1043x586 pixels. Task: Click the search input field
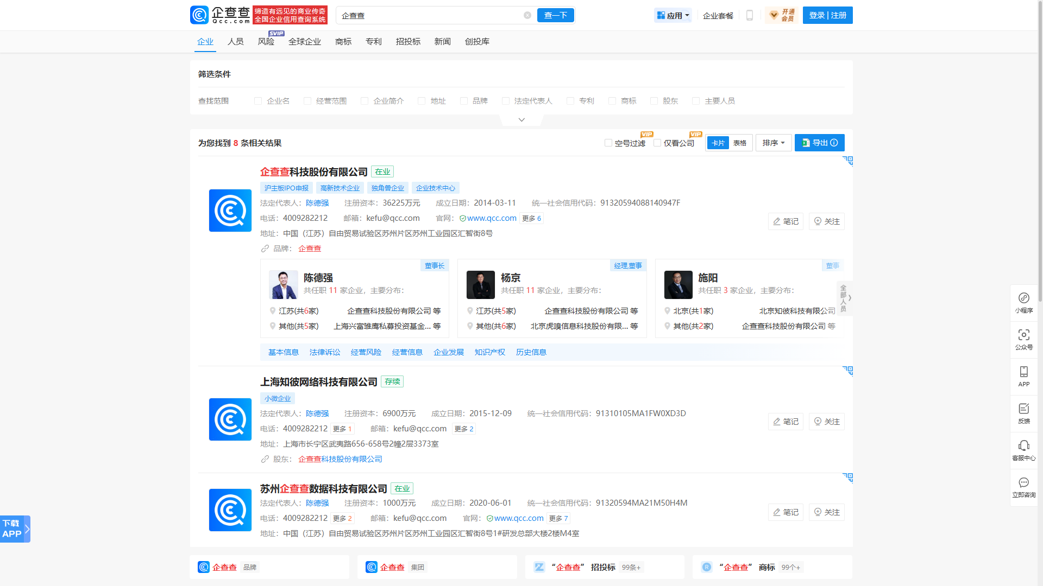click(429, 15)
